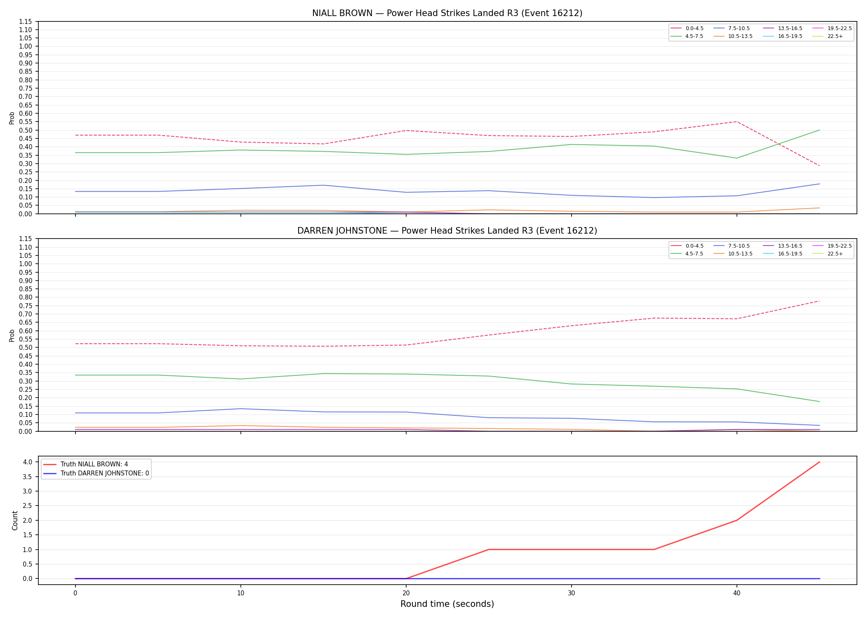Click '0.35' tick on Darren Johnstone chart
Viewport: 866px width, 618px height.
[26, 373]
